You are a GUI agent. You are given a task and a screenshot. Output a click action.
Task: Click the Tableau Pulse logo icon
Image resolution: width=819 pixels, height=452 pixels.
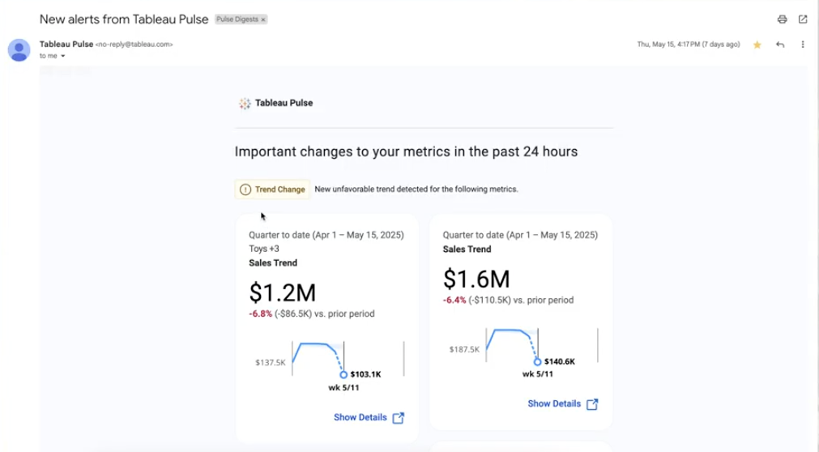245,104
